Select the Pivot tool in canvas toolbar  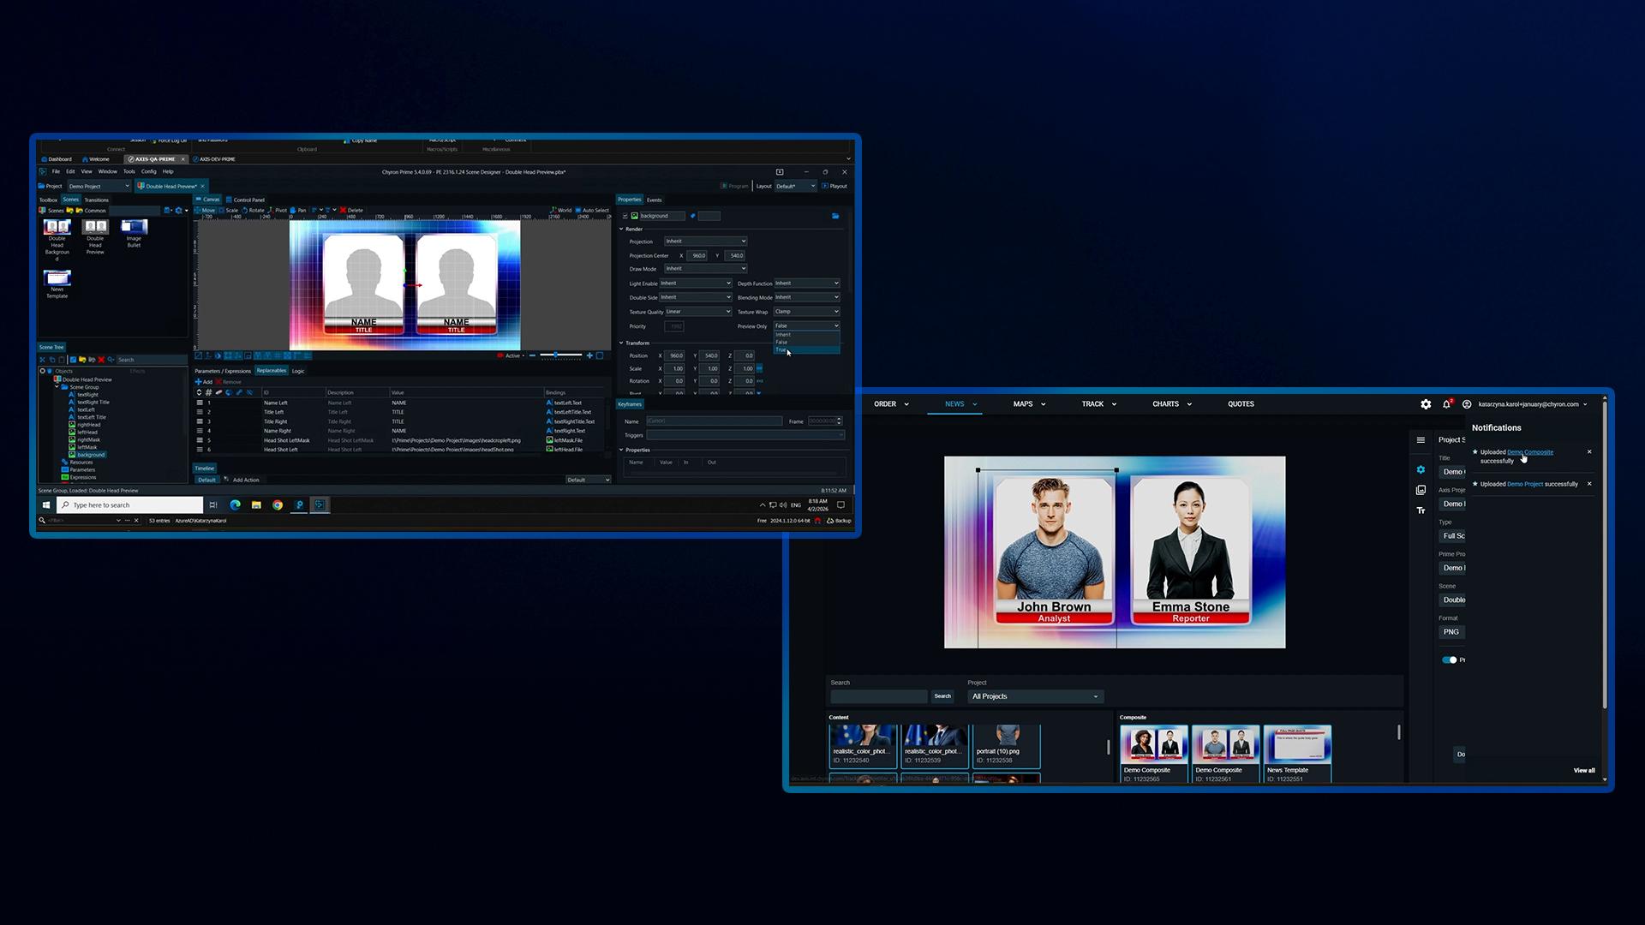(x=278, y=210)
